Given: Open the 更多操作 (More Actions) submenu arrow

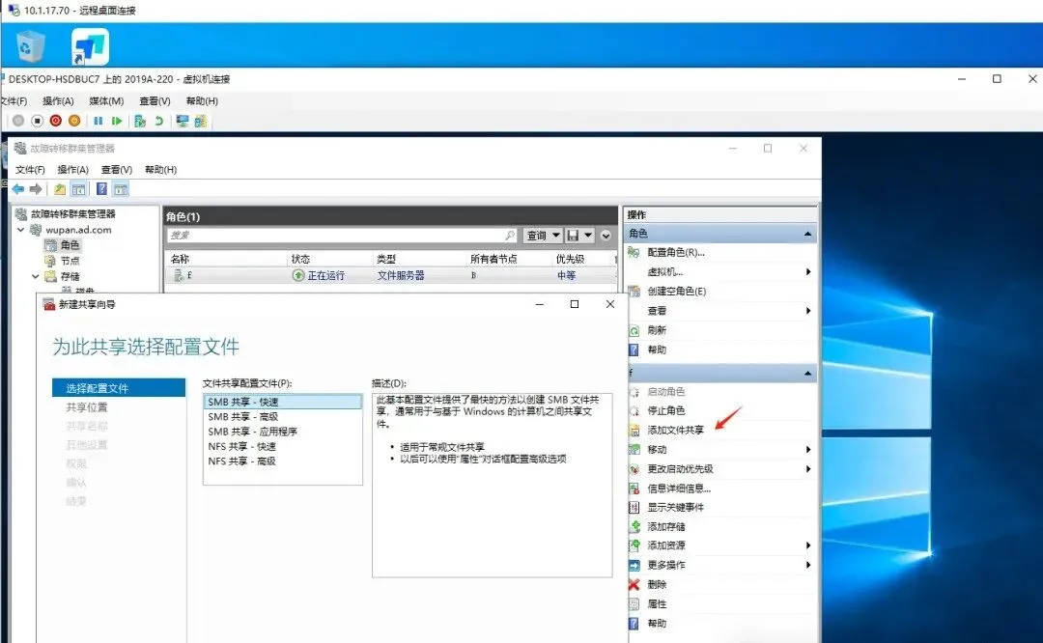Looking at the screenshot, I should pyautogui.click(x=807, y=565).
